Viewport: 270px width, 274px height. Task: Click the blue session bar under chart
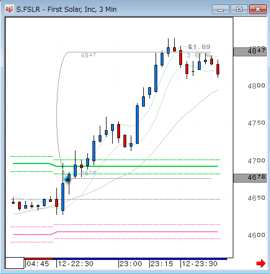pos(140,259)
